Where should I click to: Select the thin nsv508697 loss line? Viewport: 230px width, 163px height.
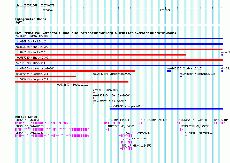[x=105, y=87]
